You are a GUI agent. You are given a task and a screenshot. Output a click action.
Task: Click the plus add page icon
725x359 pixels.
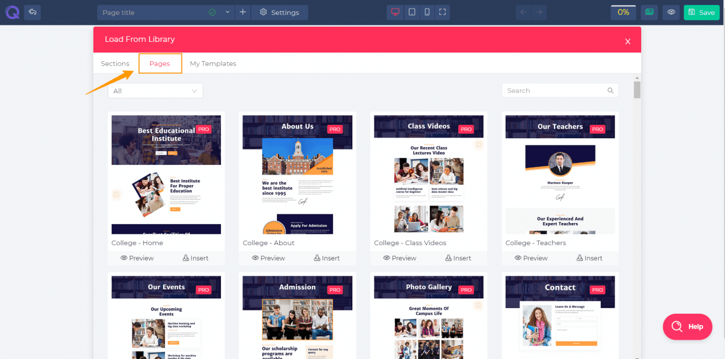(243, 12)
